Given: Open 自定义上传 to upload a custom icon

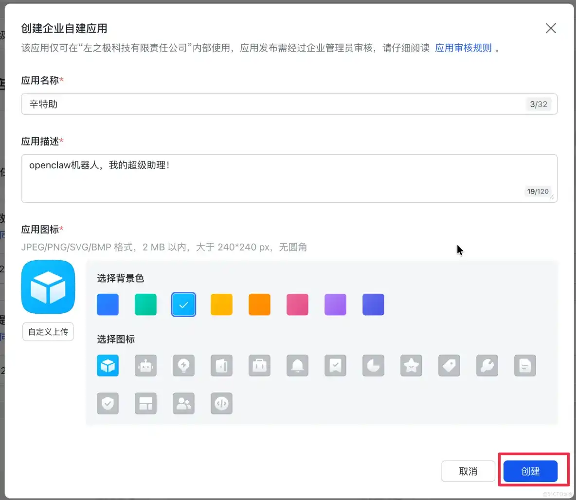Looking at the screenshot, I should point(48,331).
